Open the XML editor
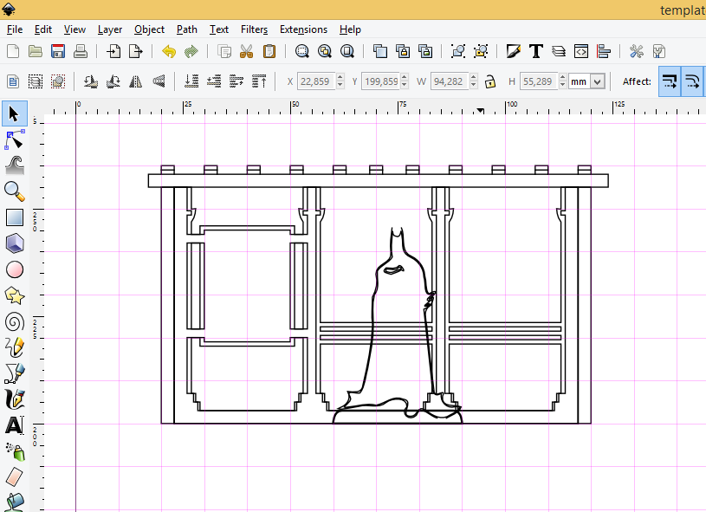The image size is (706, 512). [x=581, y=51]
